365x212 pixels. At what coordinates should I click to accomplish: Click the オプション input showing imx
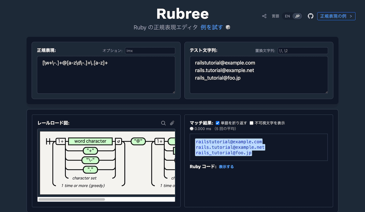tap(150, 51)
